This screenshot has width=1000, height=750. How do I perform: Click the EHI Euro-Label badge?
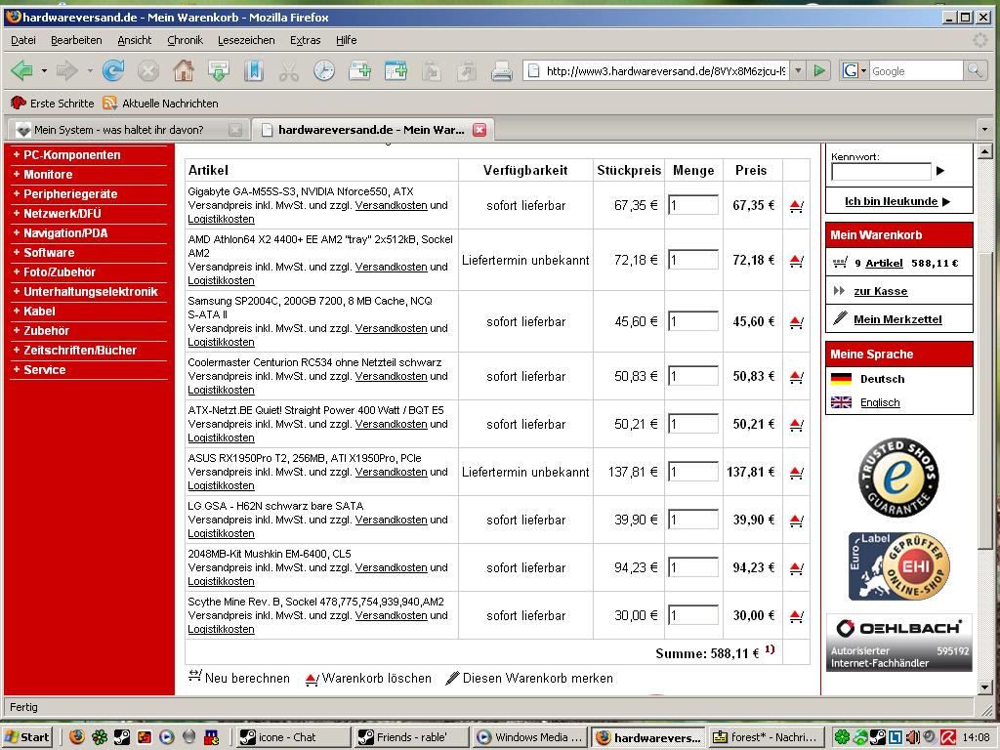tap(898, 566)
